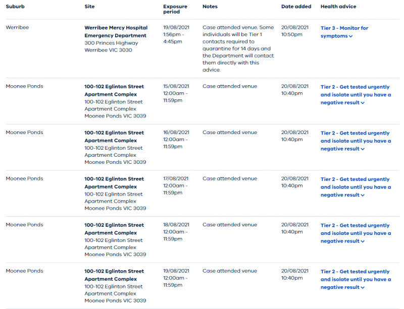The height and width of the screenshot is (309, 404).
Task: Click the 300 Princes Highway address text
Action: (x=111, y=43)
